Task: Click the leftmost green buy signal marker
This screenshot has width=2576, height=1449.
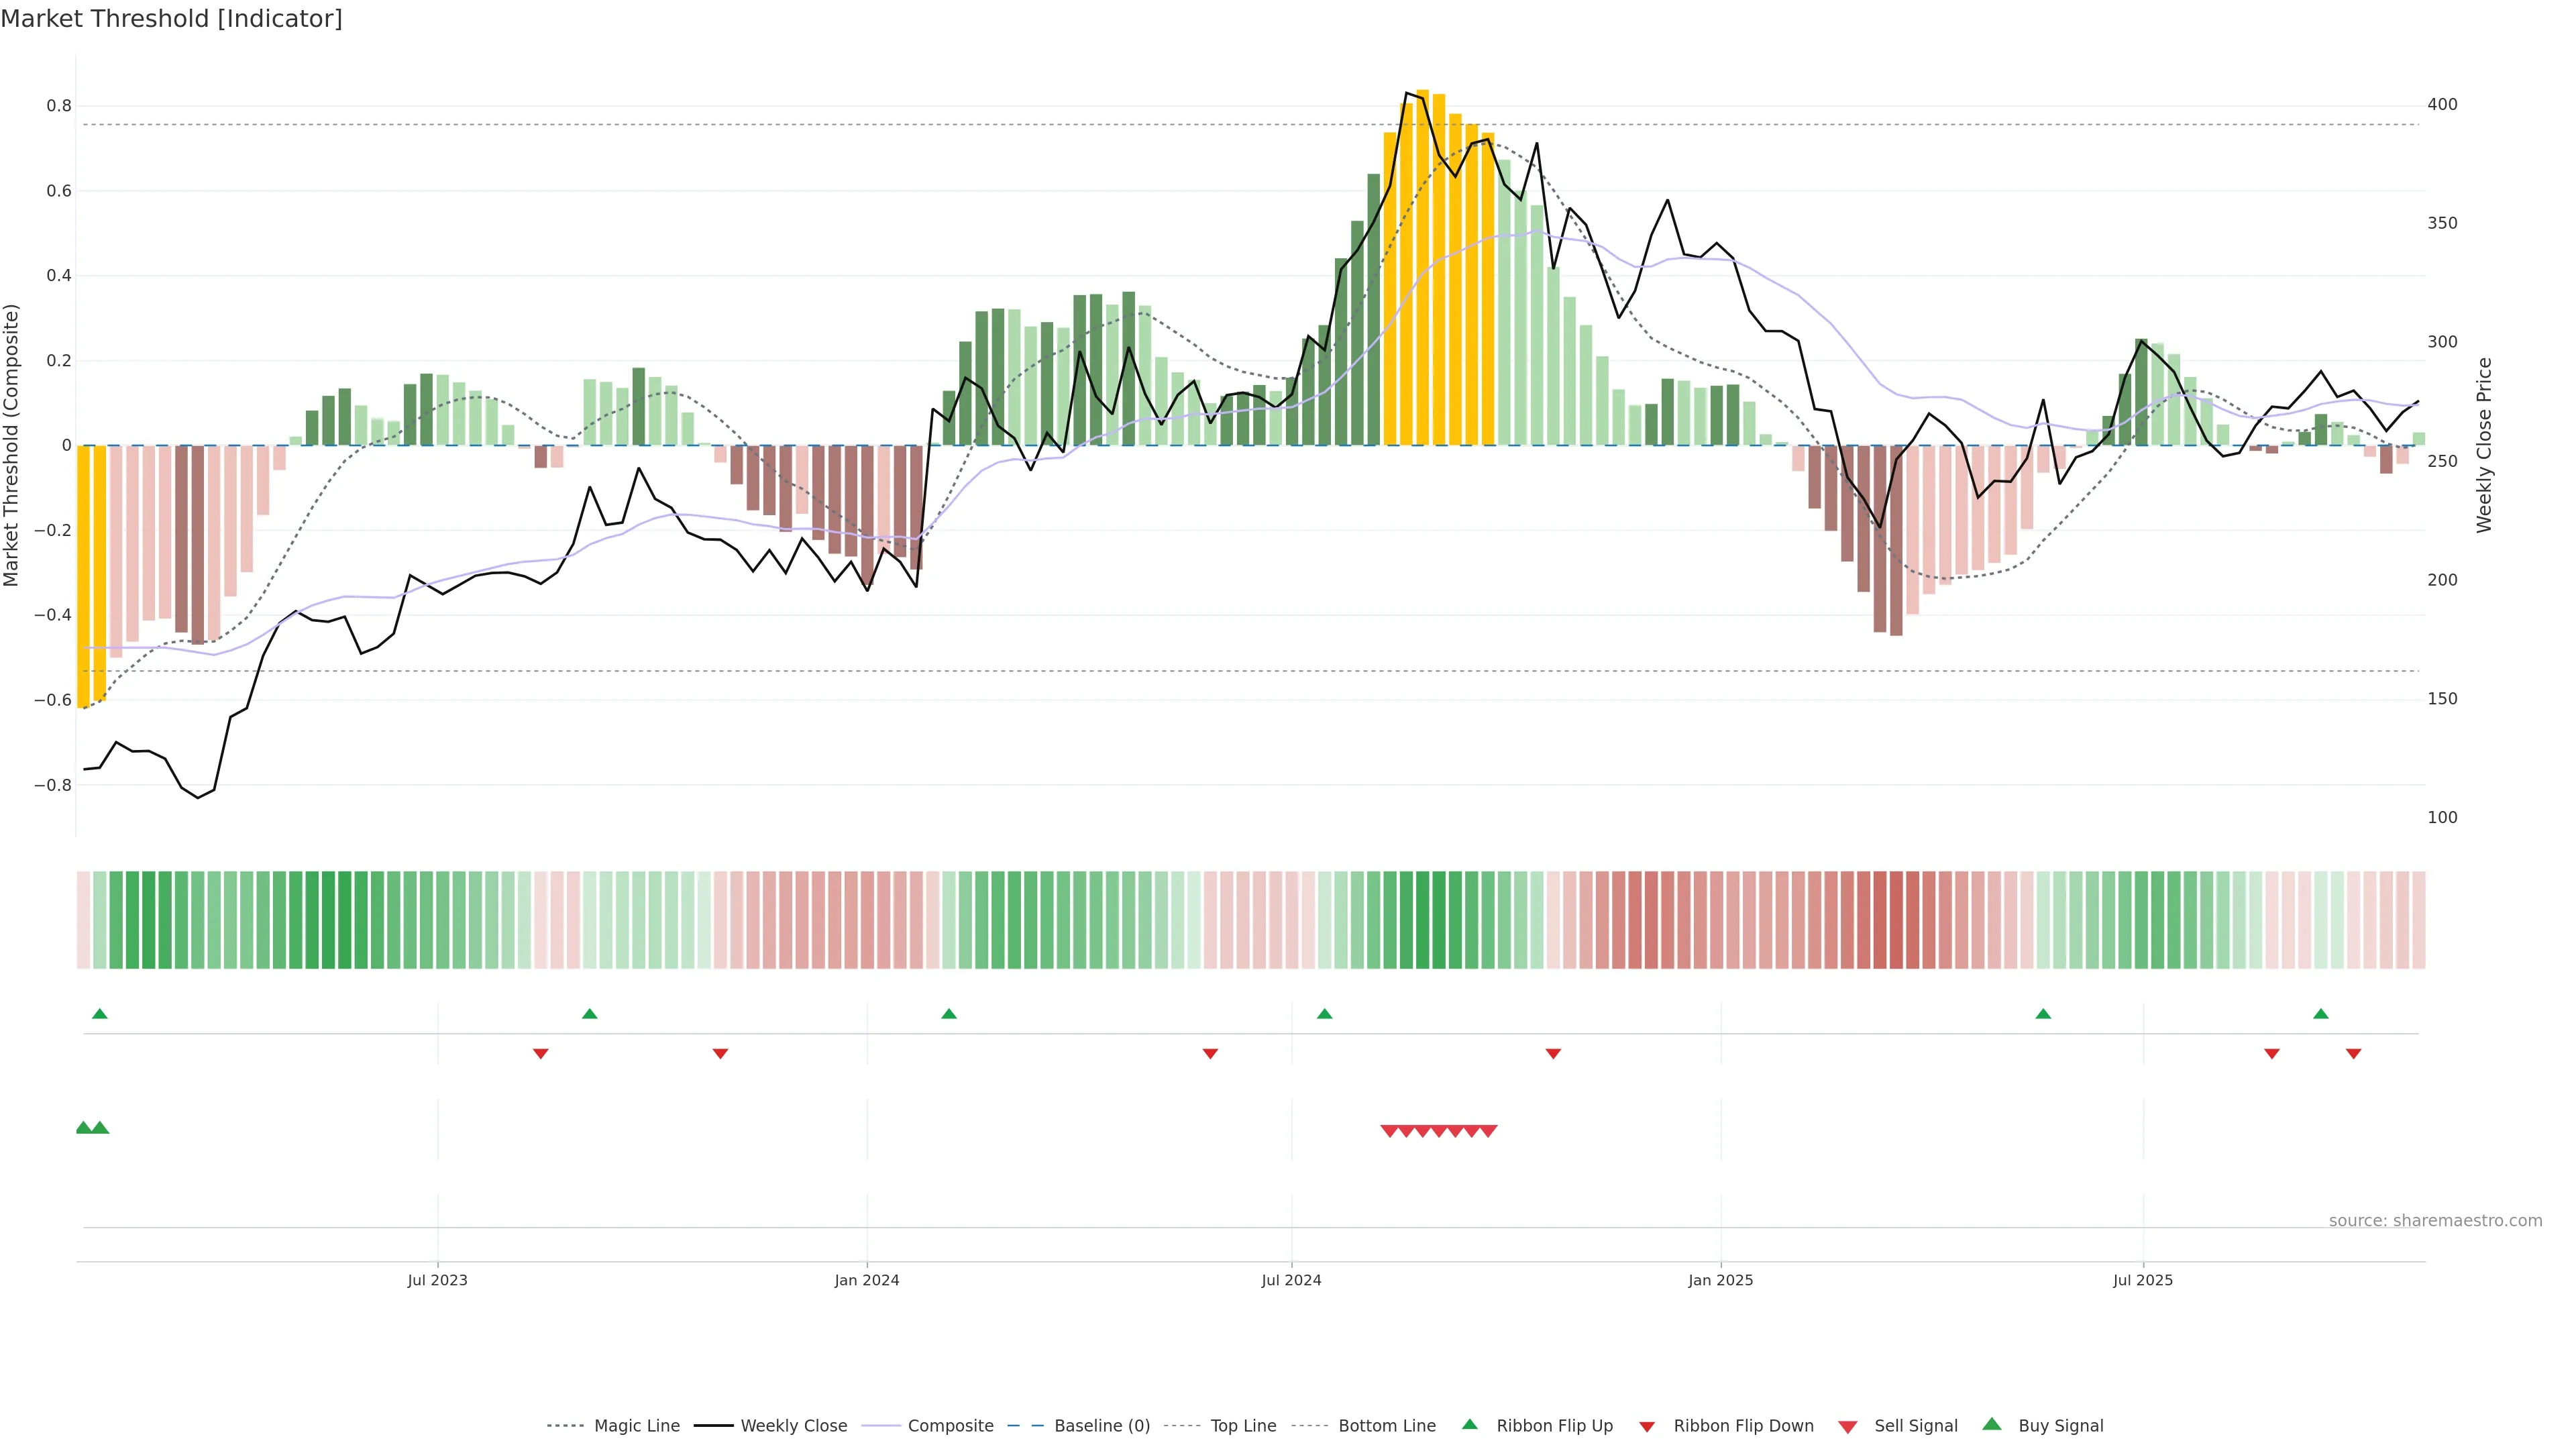Action: pyautogui.click(x=84, y=1128)
